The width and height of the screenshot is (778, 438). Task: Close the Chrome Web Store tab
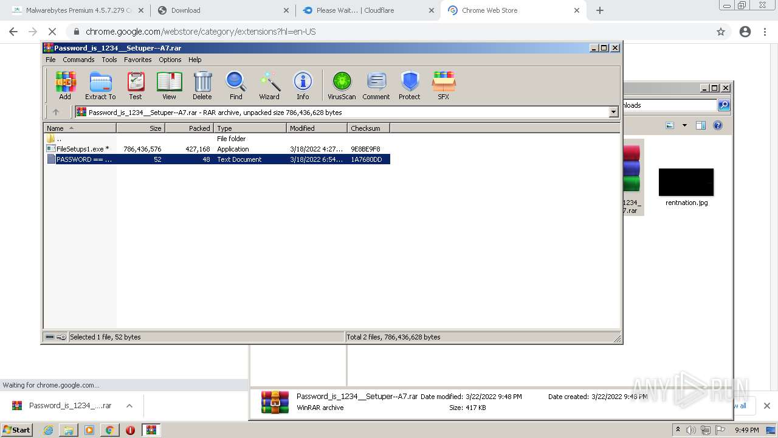pyautogui.click(x=577, y=10)
